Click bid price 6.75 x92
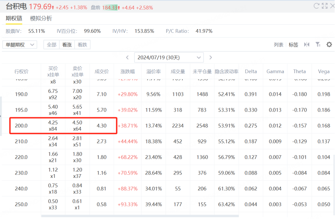335x219 pixels. 53,94
